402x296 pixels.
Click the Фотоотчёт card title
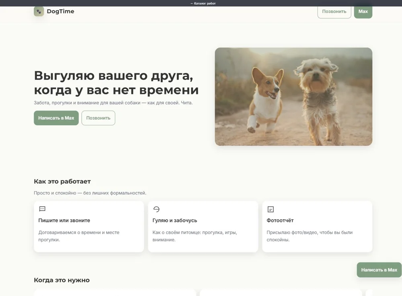[x=280, y=220]
